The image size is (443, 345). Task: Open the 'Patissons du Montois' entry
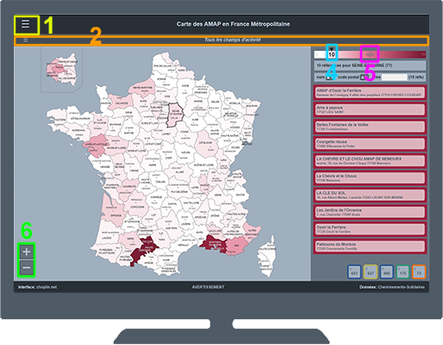pos(370,247)
